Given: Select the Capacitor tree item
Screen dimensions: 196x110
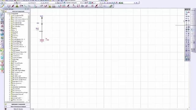Looking at the screenshot, I should [x=15, y=36].
